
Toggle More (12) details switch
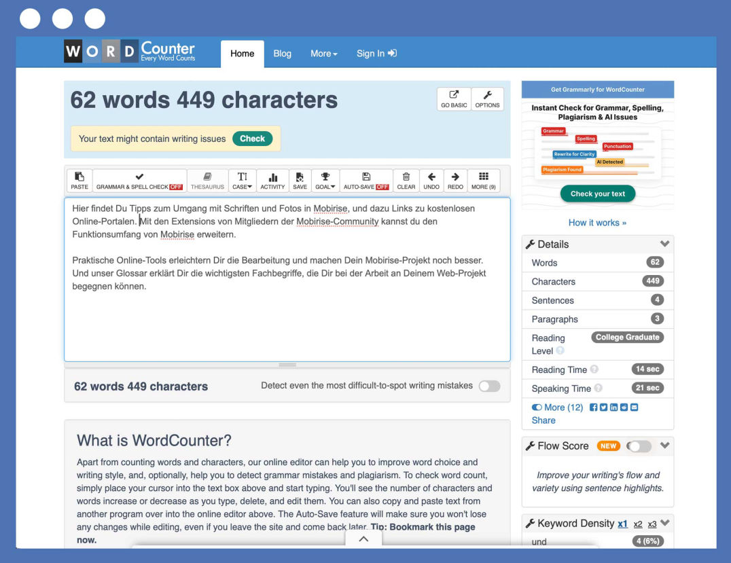[557, 407]
